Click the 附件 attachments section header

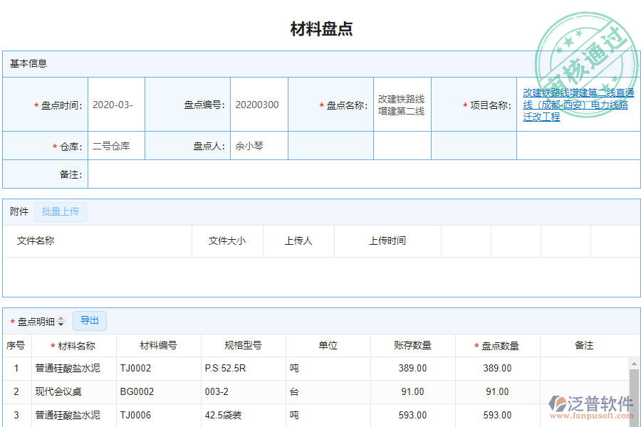click(x=18, y=211)
